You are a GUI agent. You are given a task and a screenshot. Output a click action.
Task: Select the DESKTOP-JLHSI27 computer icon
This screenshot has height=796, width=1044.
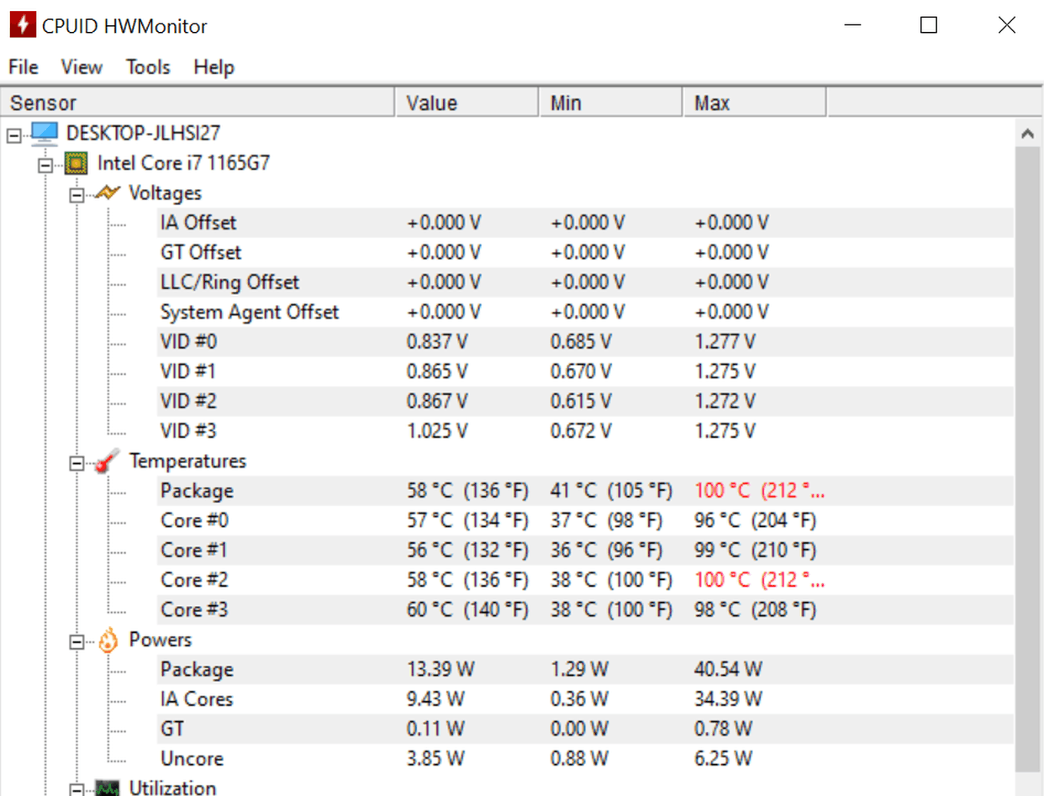coord(45,133)
